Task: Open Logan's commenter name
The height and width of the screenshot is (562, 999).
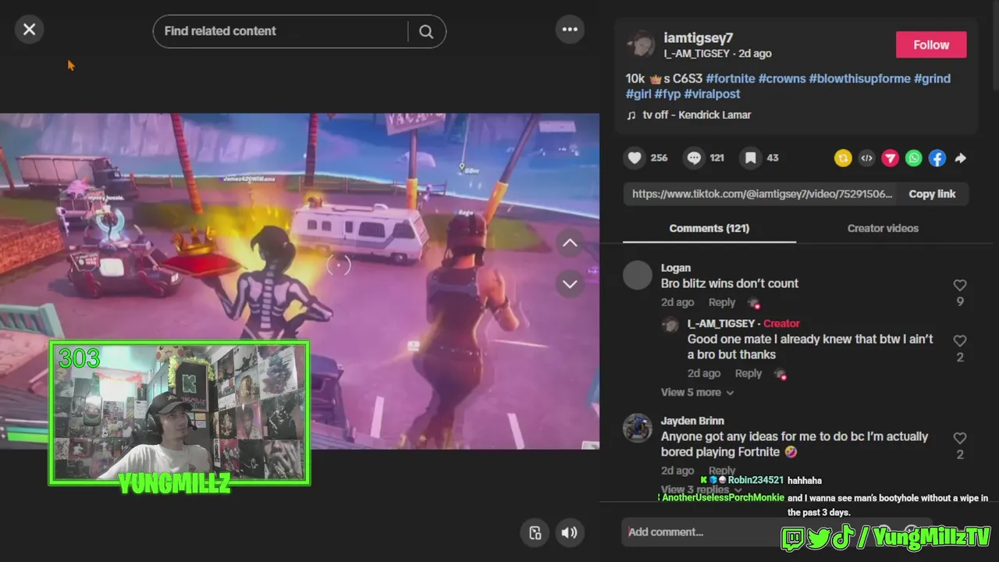Action: tap(676, 268)
